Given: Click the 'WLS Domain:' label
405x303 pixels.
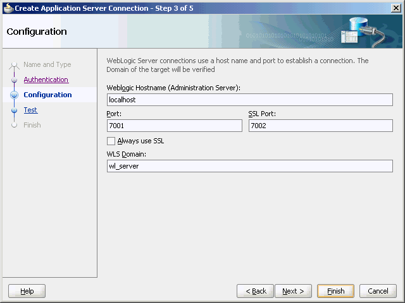Looking at the screenshot, I should tap(127, 154).
